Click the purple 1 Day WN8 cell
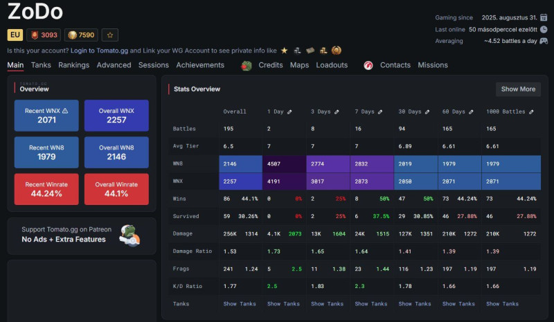Viewport: 554px width, 322px height. [x=285, y=163]
